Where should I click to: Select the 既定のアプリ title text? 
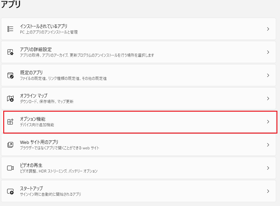(31, 72)
